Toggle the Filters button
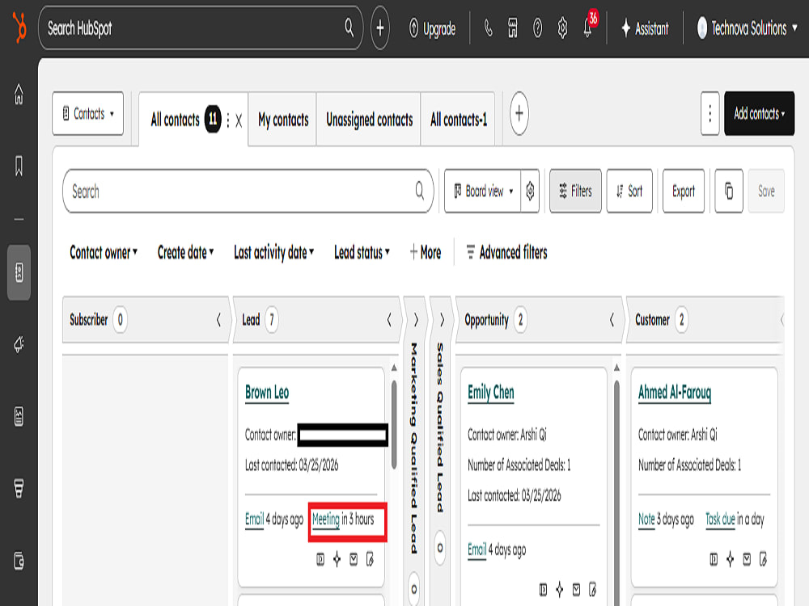809x606 pixels. tap(575, 191)
